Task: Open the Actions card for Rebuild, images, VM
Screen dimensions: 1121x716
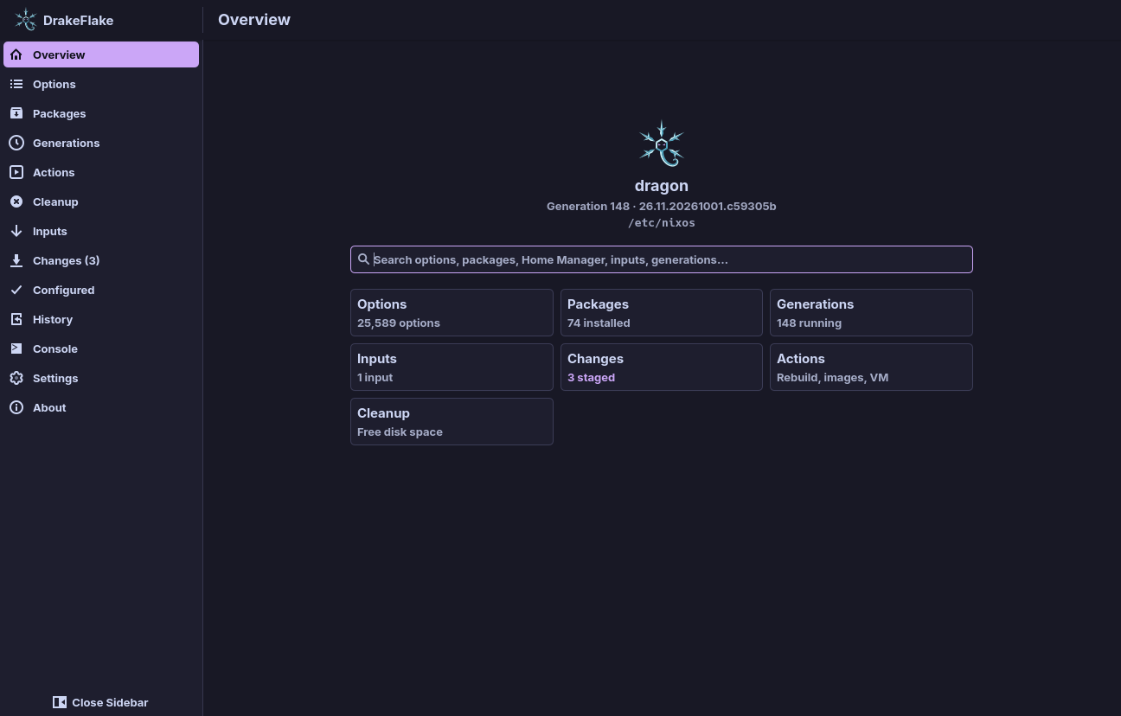Action: pyautogui.click(x=871, y=367)
